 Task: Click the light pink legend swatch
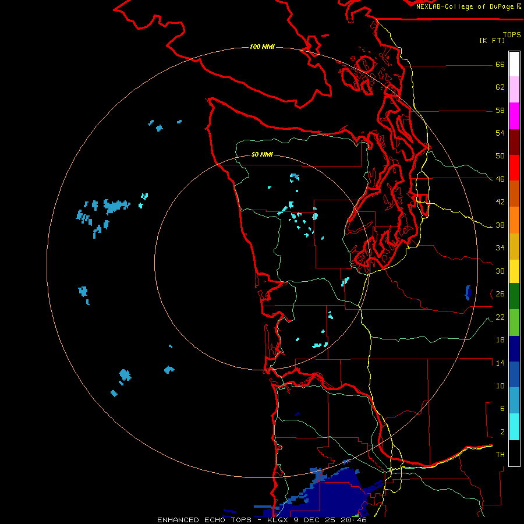pos(514,90)
